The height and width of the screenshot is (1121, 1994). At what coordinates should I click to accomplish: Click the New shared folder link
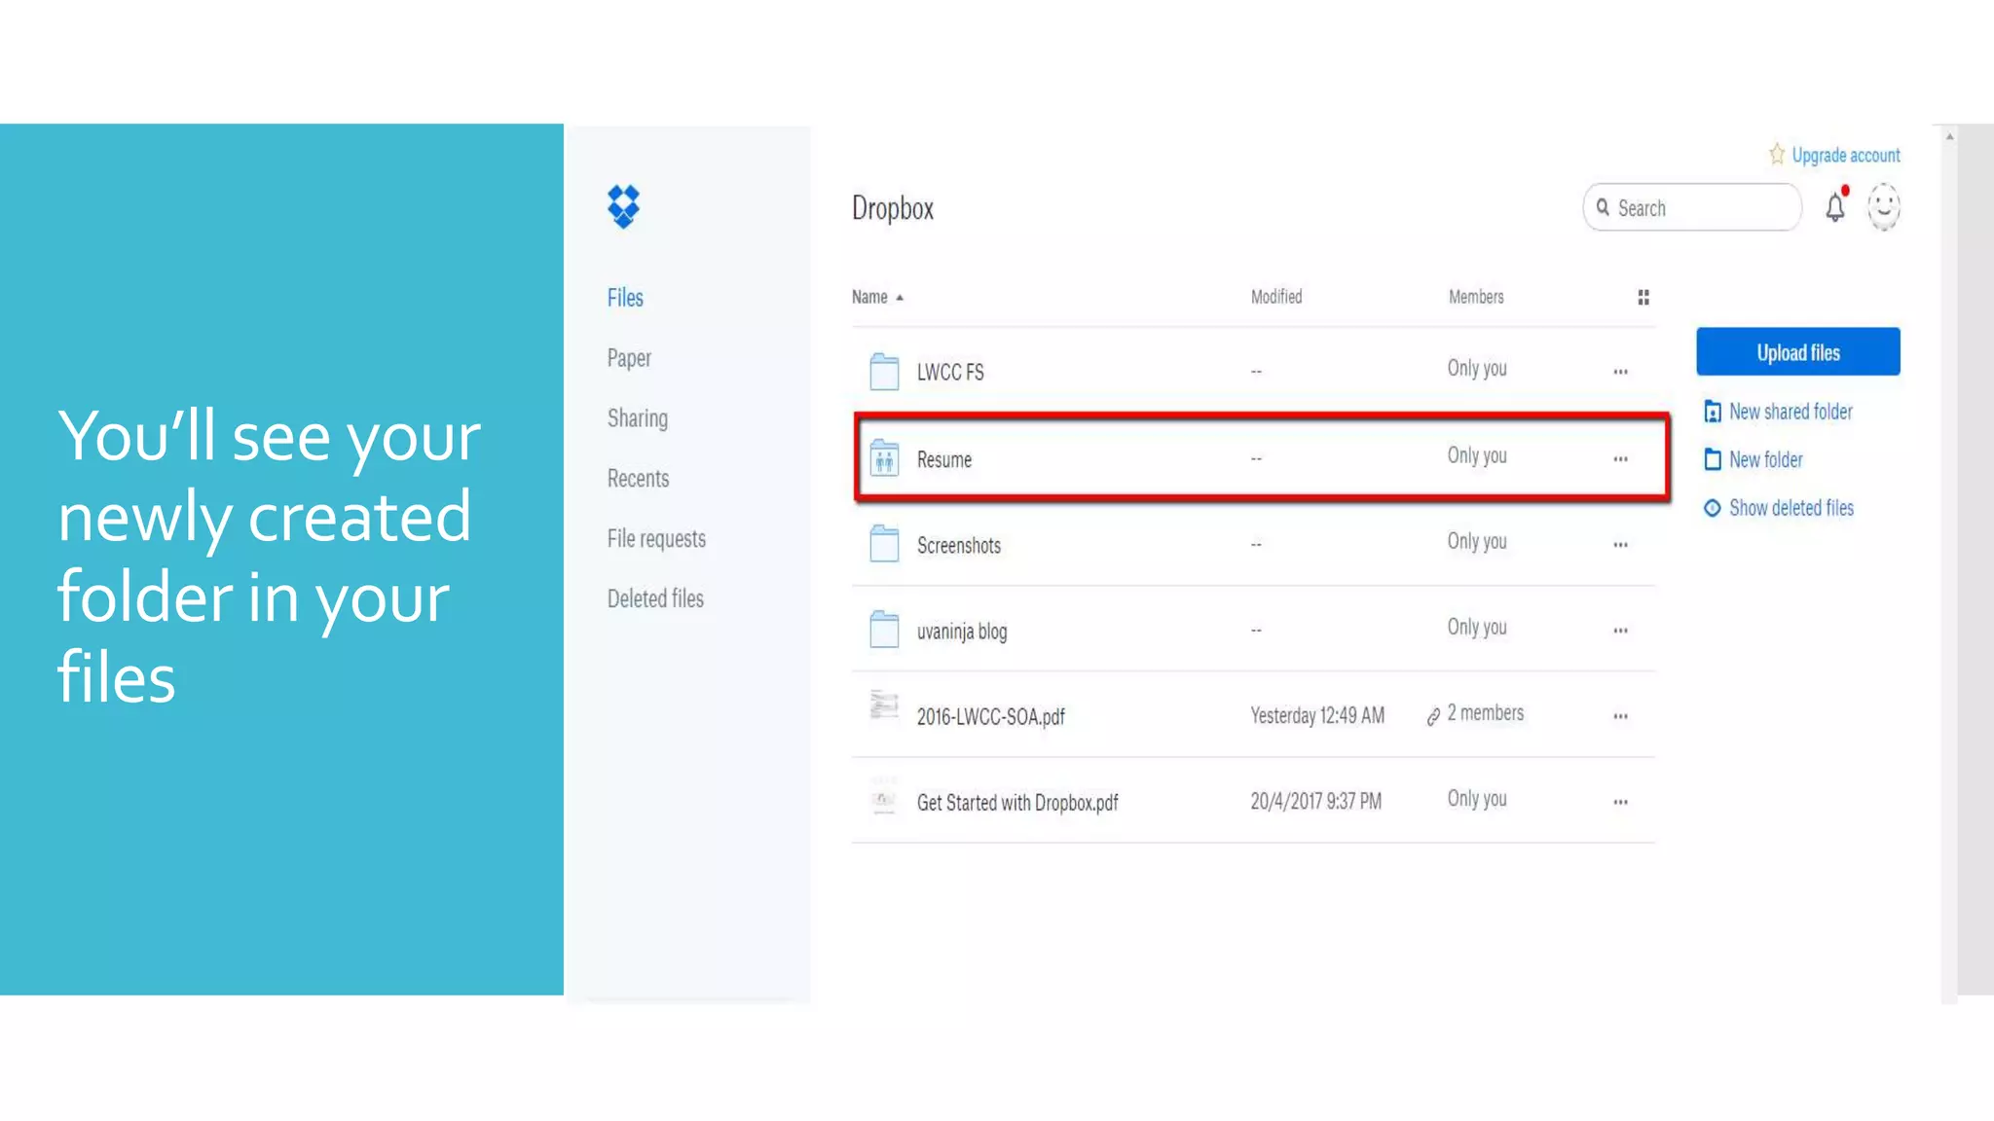pos(1791,412)
